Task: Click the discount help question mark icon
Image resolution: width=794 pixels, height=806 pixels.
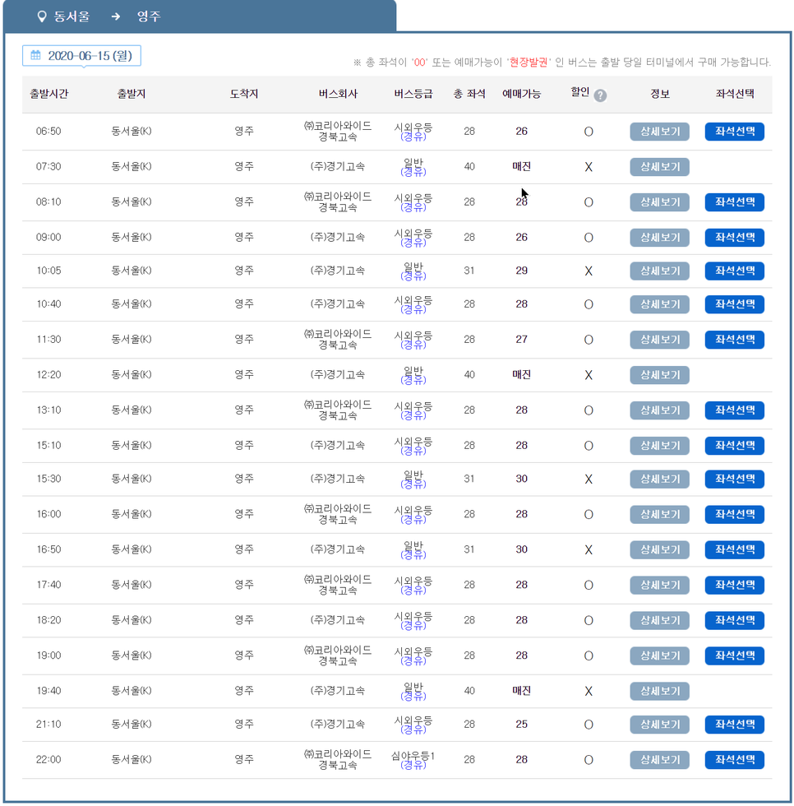Action: coord(600,95)
